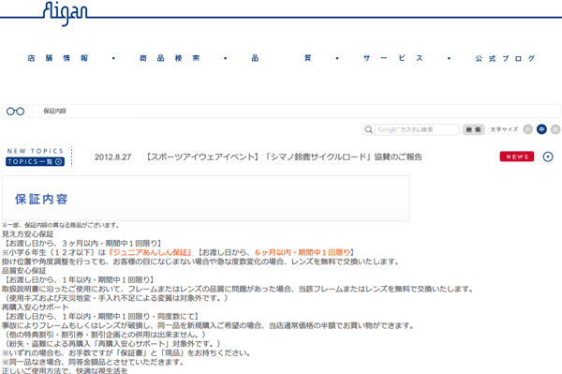Click the 保証内容 page heading
Screen dimensions: 562x374
pos(41,199)
